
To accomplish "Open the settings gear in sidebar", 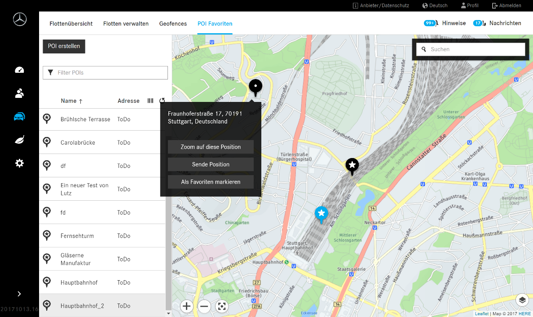I will (19, 163).
